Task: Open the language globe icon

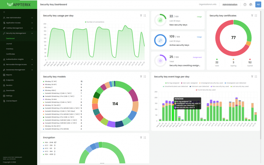Action: [251, 4]
